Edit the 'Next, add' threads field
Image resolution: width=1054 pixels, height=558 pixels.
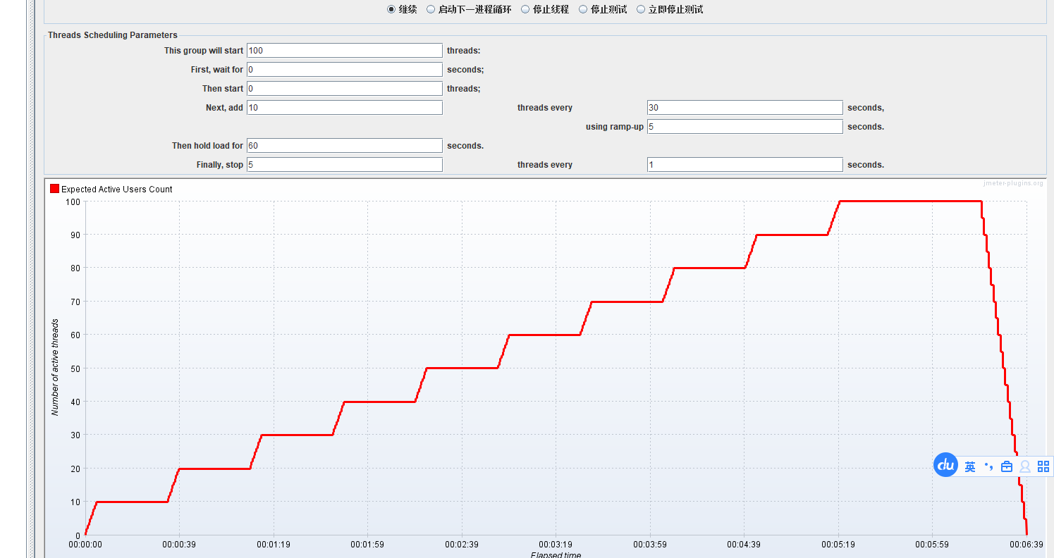pos(344,108)
